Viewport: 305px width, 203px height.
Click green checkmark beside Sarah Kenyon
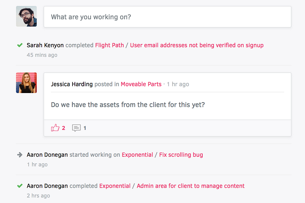point(20,45)
